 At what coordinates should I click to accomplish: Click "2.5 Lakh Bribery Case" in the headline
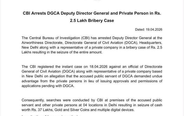(x=92, y=20)
